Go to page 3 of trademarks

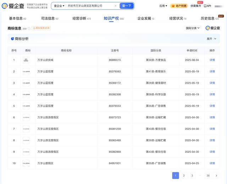pyautogui.click(x=192, y=175)
